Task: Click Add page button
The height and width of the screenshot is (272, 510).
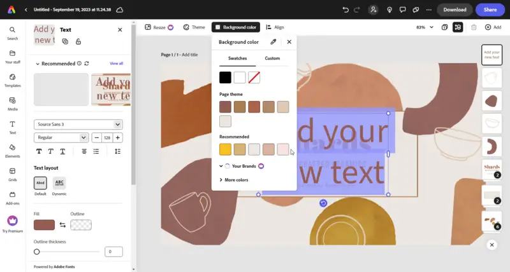Action: point(493,27)
